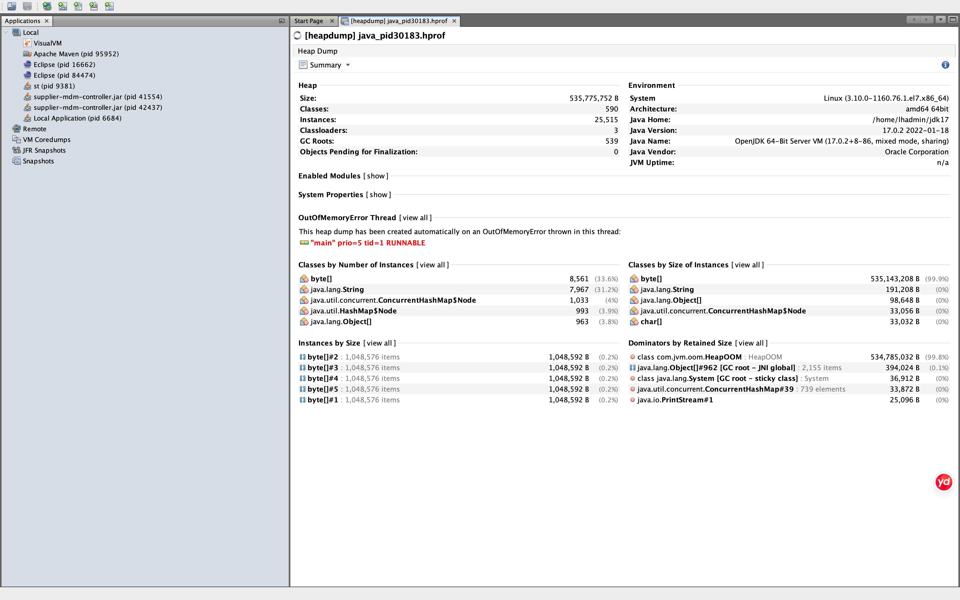Close the java_pid30183.hprof heapdump tab
This screenshot has width=960, height=600.
454,21
